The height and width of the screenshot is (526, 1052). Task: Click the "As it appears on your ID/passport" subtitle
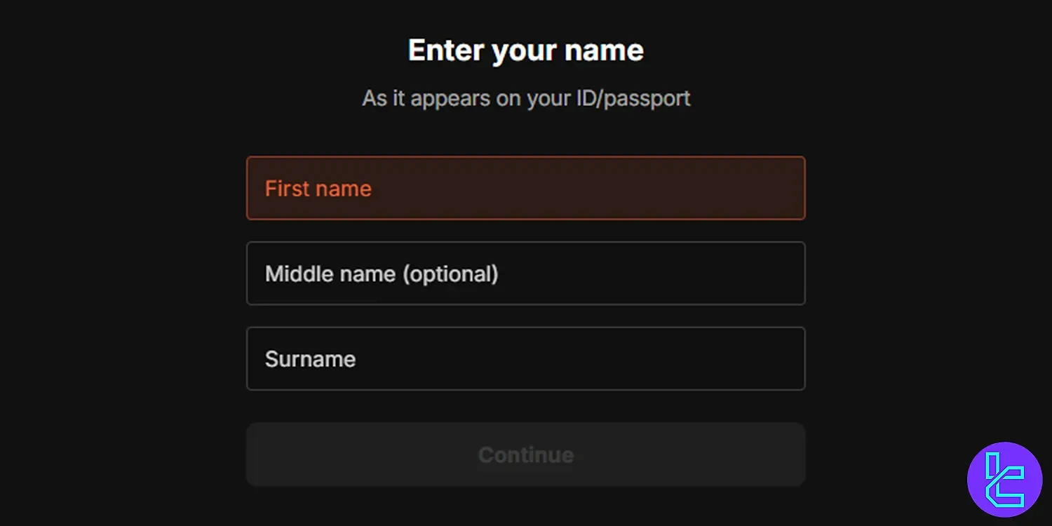(x=525, y=98)
